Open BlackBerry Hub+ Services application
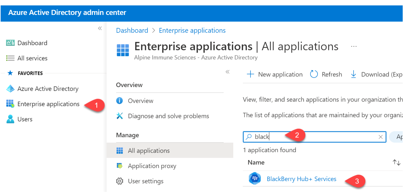Viewport: 411px width, 196px height. point(302,179)
